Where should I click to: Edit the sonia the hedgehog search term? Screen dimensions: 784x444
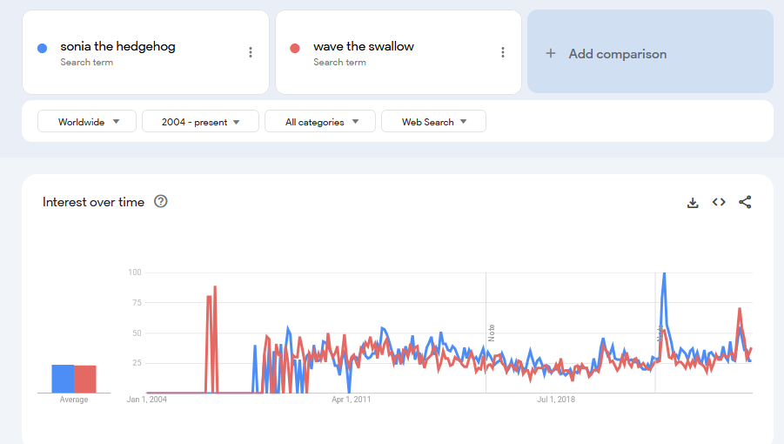pos(118,46)
